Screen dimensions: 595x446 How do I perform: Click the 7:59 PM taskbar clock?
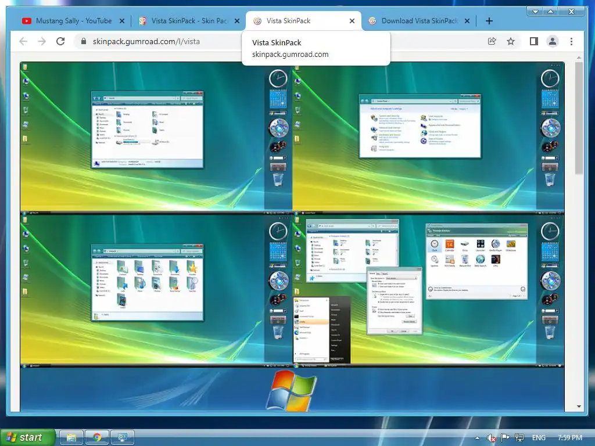click(x=570, y=438)
